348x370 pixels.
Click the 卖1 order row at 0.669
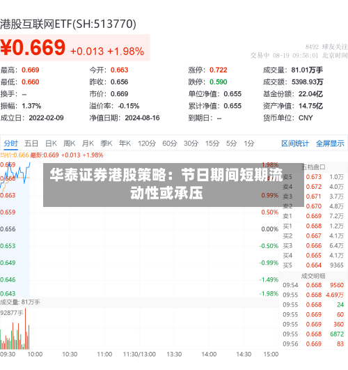click(313, 216)
